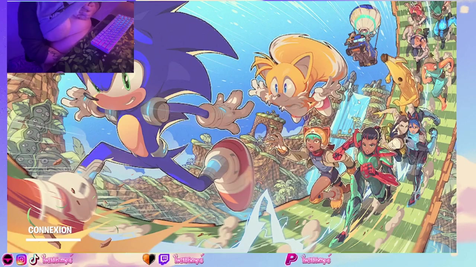The width and height of the screenshot is (476, 267).
Task: Click the username next to the Twitch icon
Action: [188, 260]
